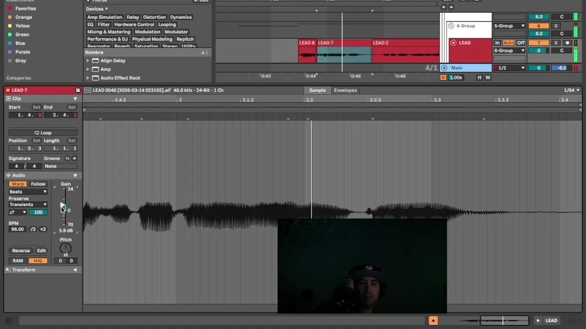Open the 6-Group output routing dropdown
Screen dimensions: 586x329
[x=509, y=50]
